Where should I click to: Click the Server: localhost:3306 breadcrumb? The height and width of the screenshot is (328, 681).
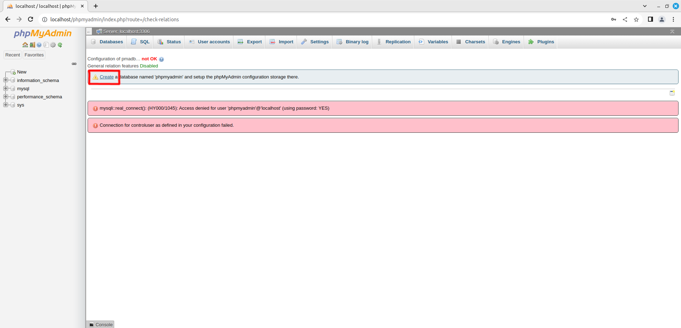[126, 32]
